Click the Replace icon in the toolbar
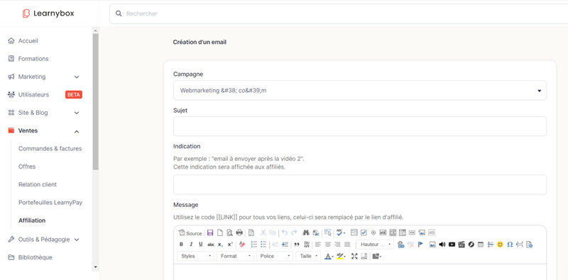Viewport: 568px width, 280px height. pyautogui.click(x=316, y=233)
